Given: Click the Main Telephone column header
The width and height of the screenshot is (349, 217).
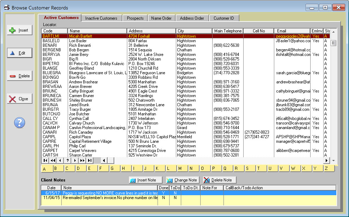Looking at the screenshot, I should click(x=228, y=31).
